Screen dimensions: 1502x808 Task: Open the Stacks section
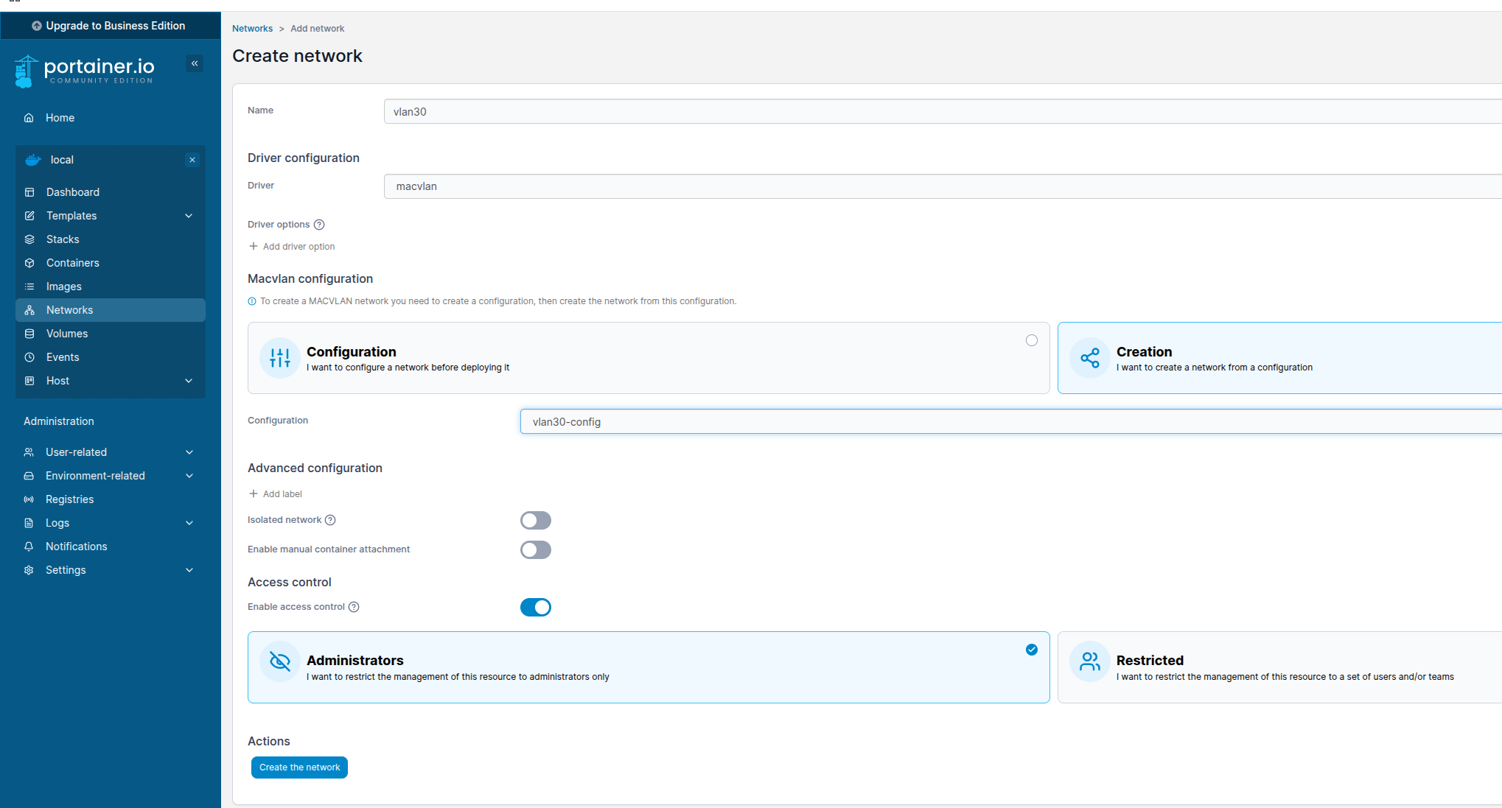[x=63, y=239]
